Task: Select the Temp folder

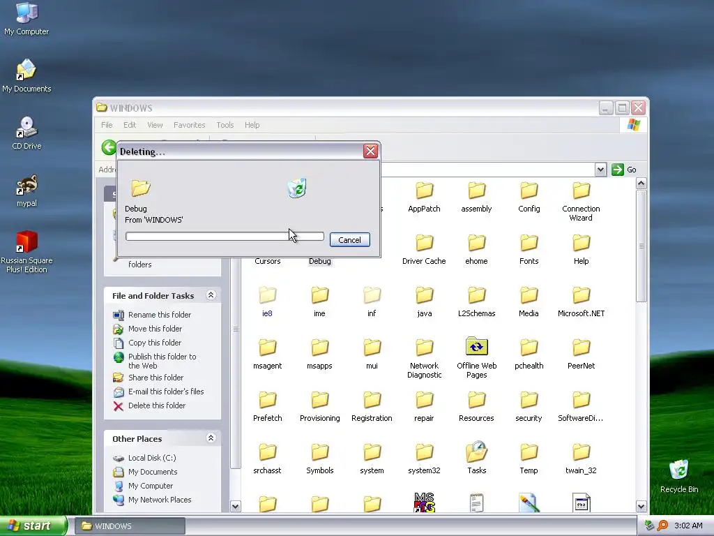Action: (x=529, y=459)
